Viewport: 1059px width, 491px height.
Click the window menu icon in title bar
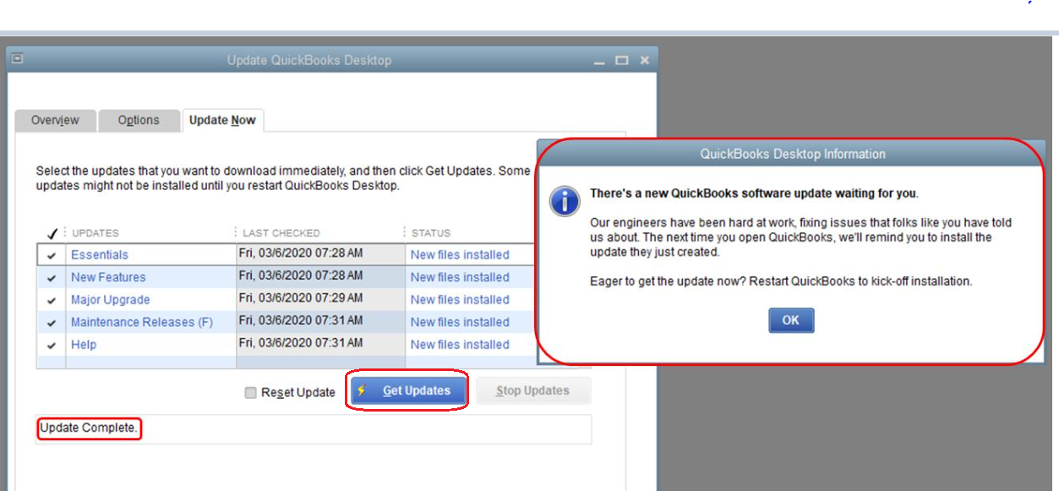click(x=17, y=60)
